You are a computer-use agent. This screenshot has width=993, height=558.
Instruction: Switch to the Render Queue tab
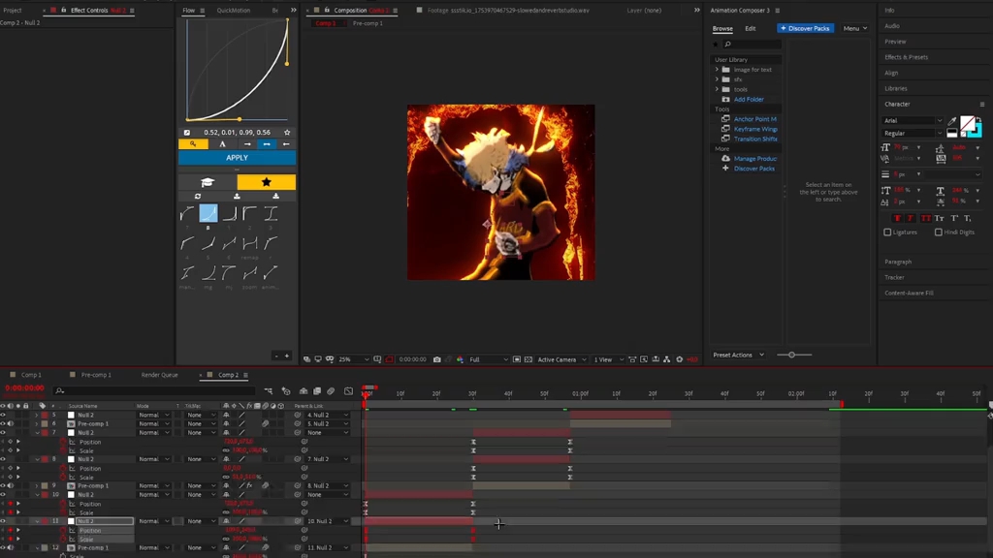pyautogui.click(x=160, y=375)
